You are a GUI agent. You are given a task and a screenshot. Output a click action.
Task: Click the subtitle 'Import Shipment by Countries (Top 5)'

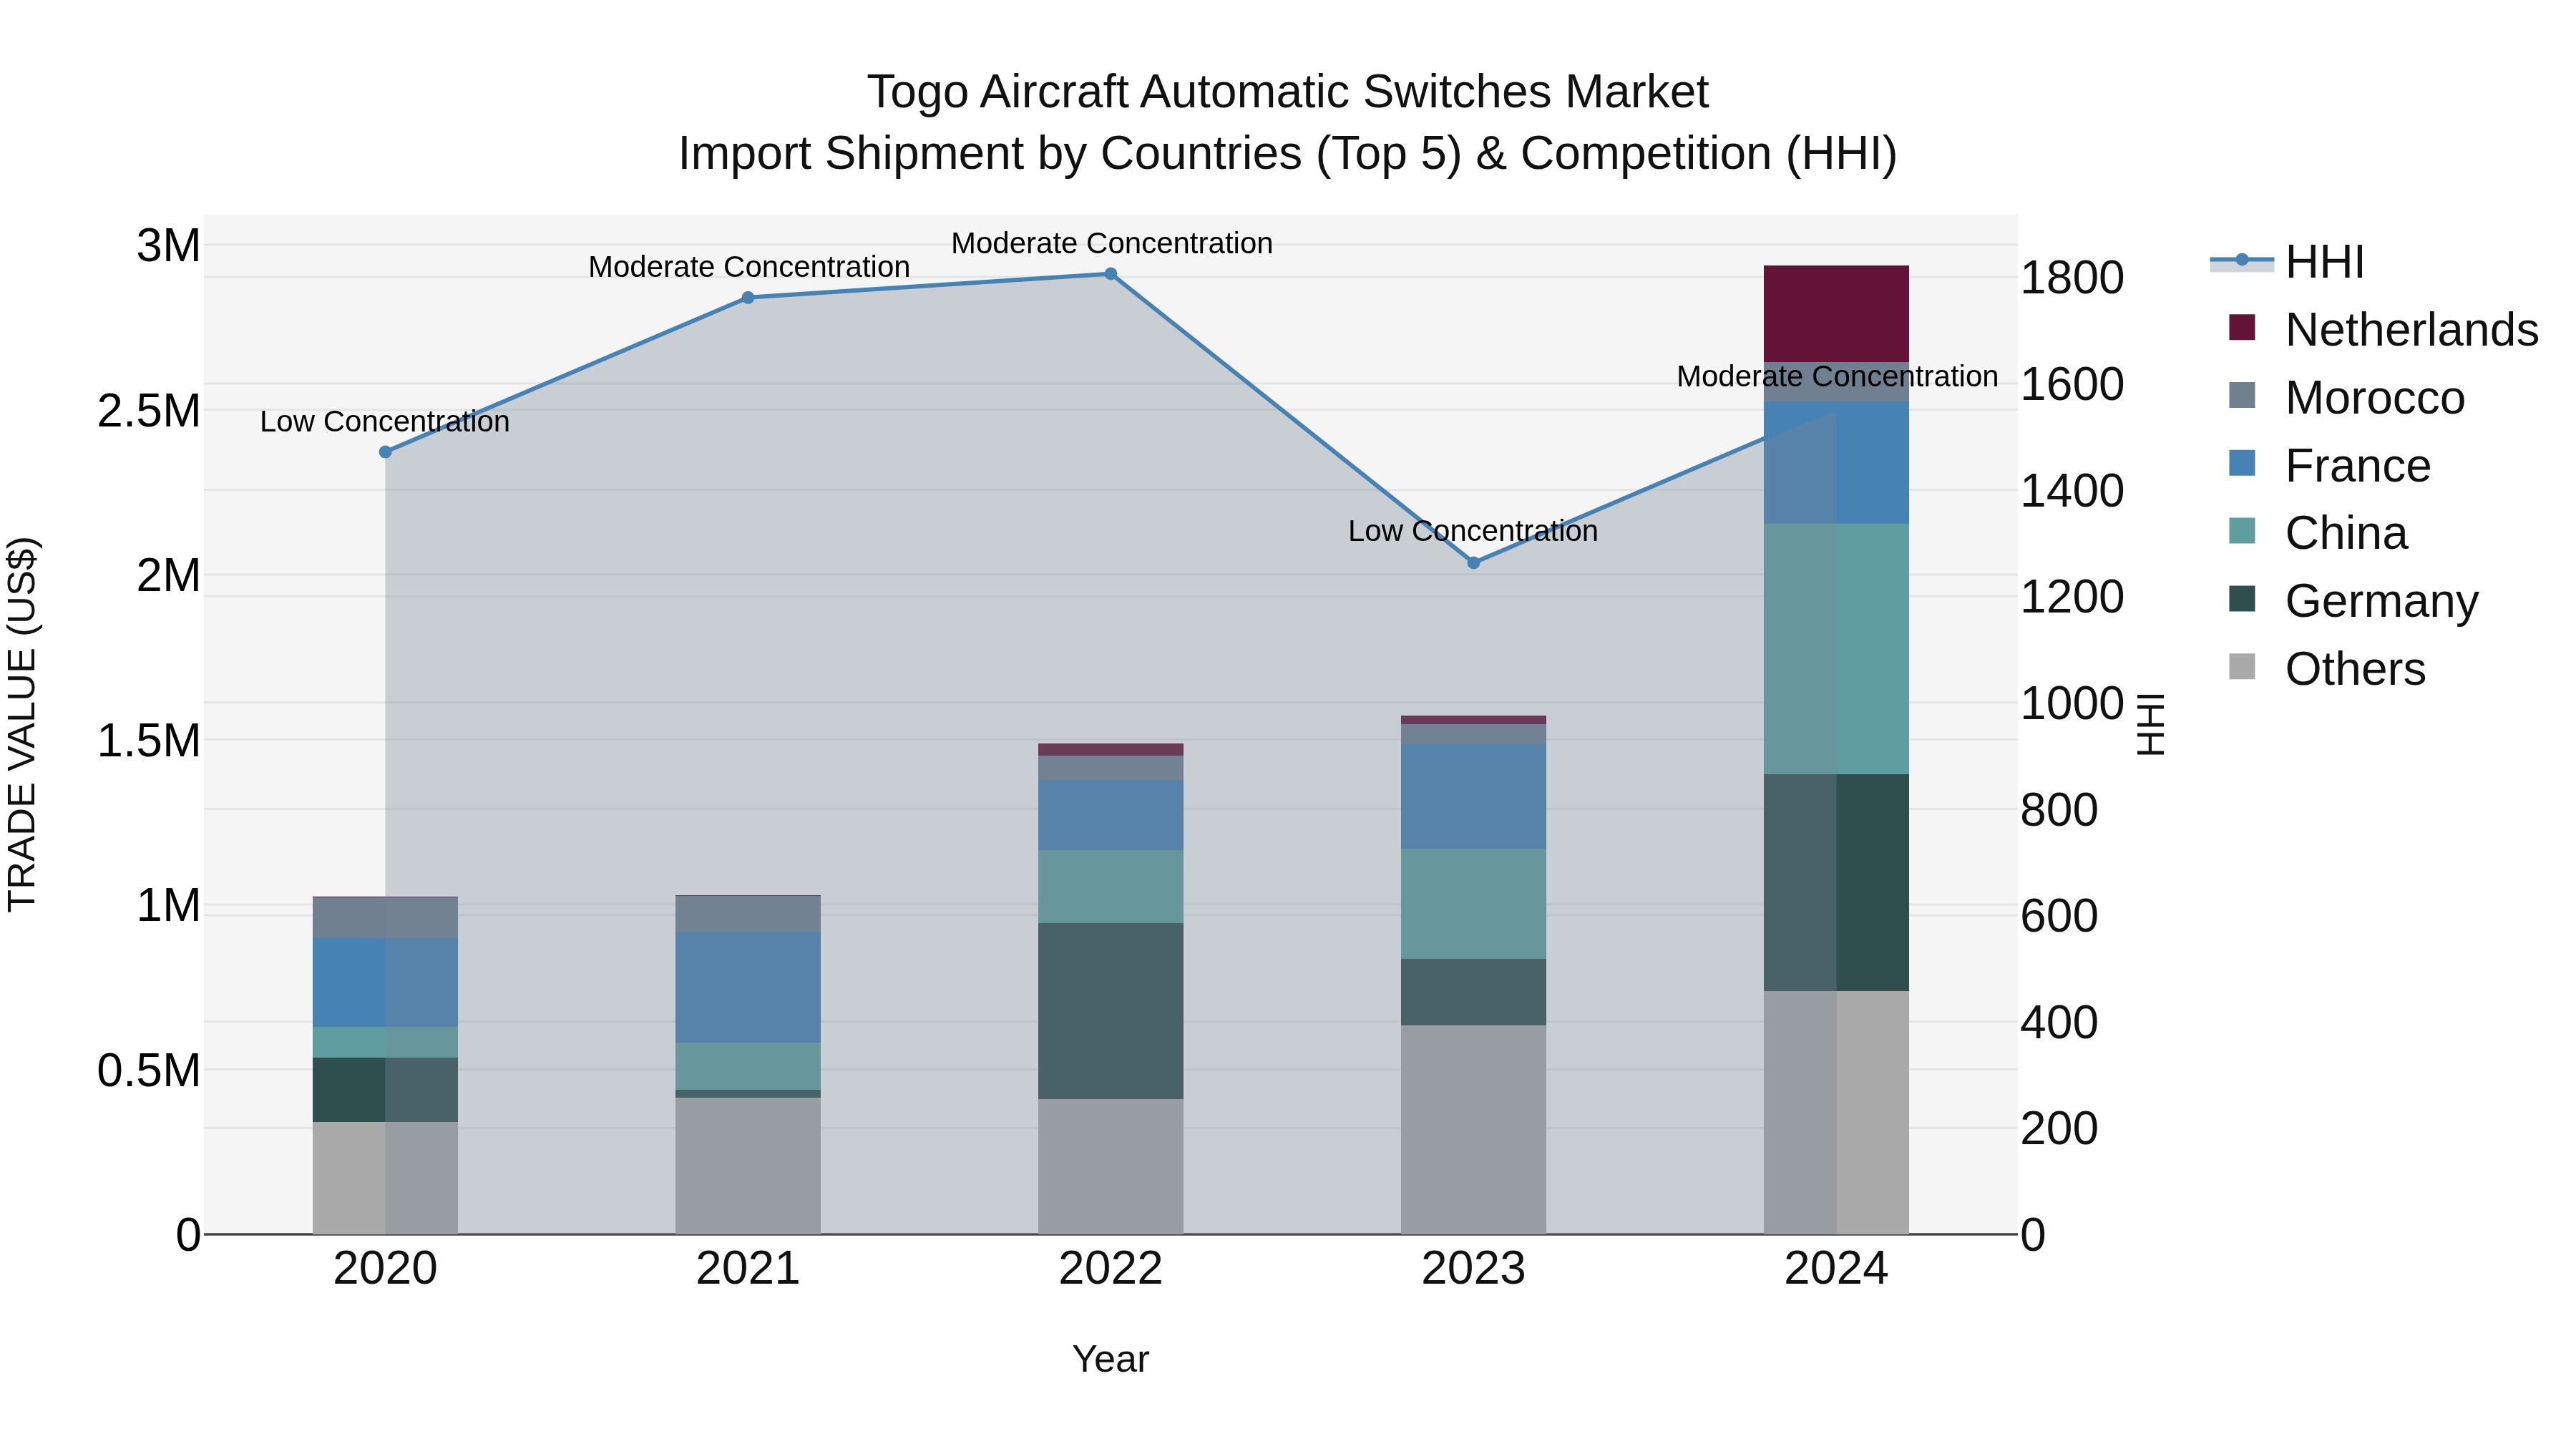[x=1069, y=154]
